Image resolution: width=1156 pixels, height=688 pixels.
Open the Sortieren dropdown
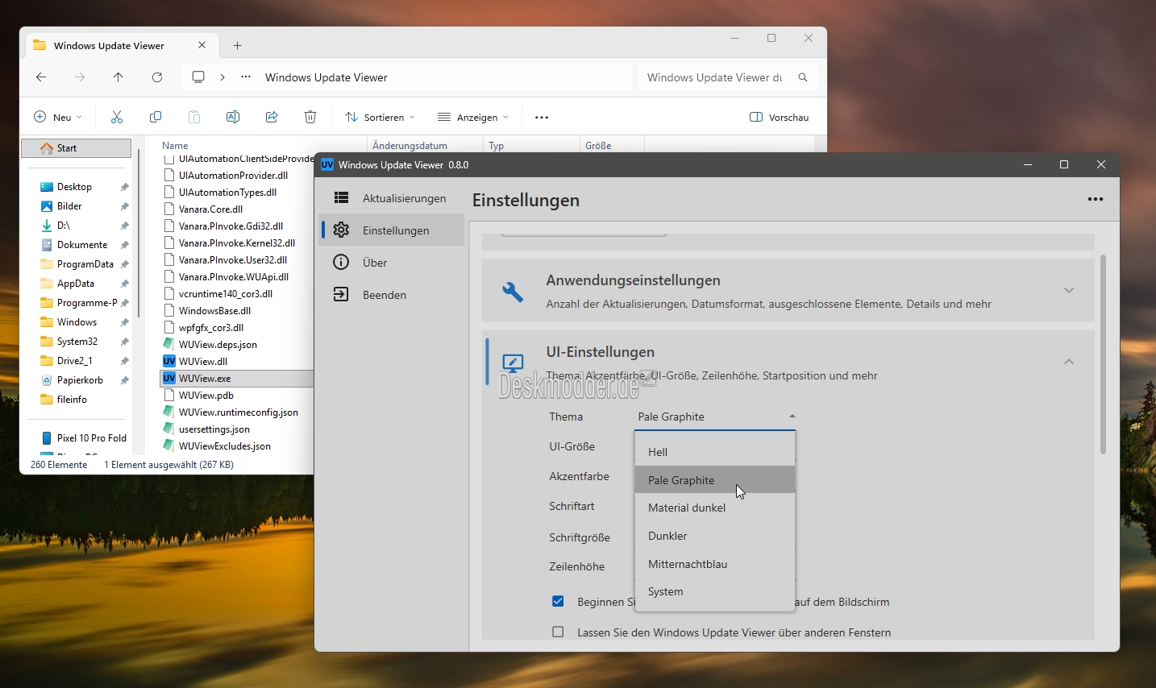tap(380, 118)
